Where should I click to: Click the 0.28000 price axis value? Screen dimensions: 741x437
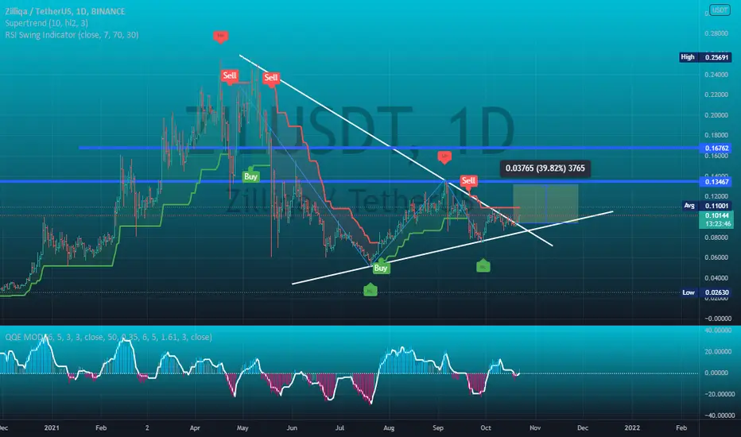point(716,33)
